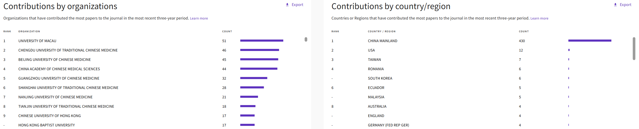Click the ORGANIZATION column header
Image resolution: width=639 pixels, height=129 pixels.
pyautogui.click(x=29, y=31)
